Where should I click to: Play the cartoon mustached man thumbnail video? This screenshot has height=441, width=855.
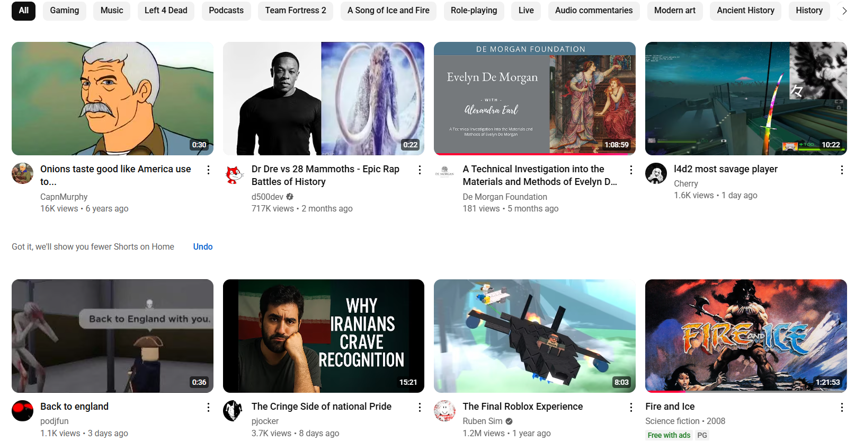coord(112,99)
